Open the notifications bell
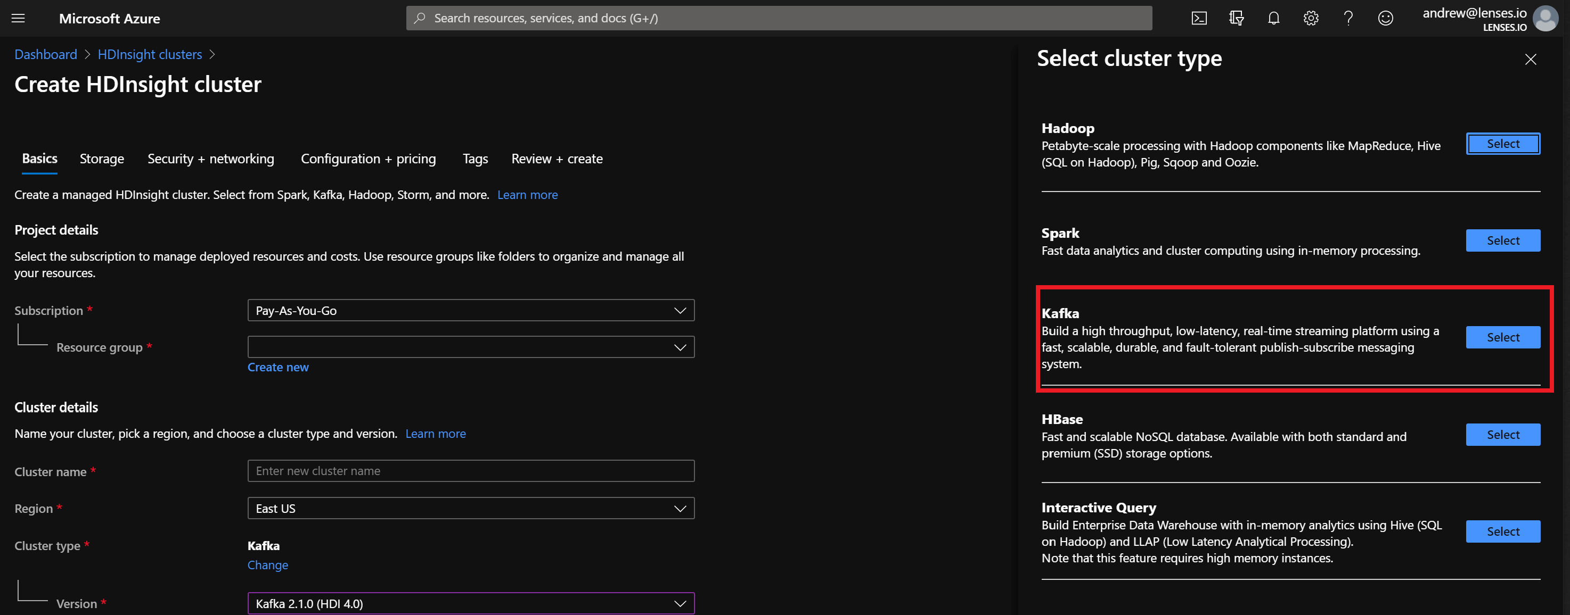This screenshot has width=1570, height=615. pyautogui.click(x=1273, y=18)
